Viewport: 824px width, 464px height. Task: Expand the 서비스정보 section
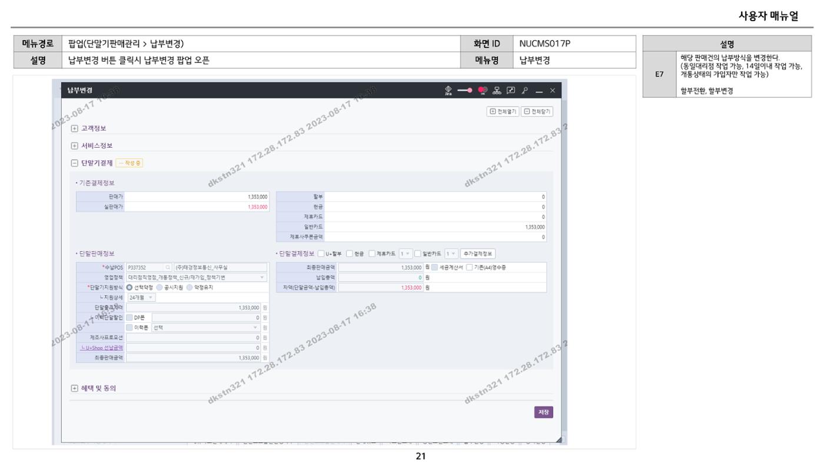[75, 146]
